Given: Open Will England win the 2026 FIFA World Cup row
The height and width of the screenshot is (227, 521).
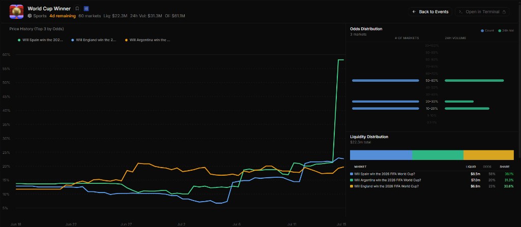Looking at the screenshot, I should coord(432,186).
